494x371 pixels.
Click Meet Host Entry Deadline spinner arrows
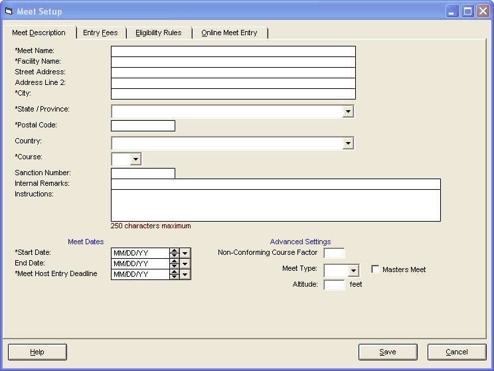(175, 274)
